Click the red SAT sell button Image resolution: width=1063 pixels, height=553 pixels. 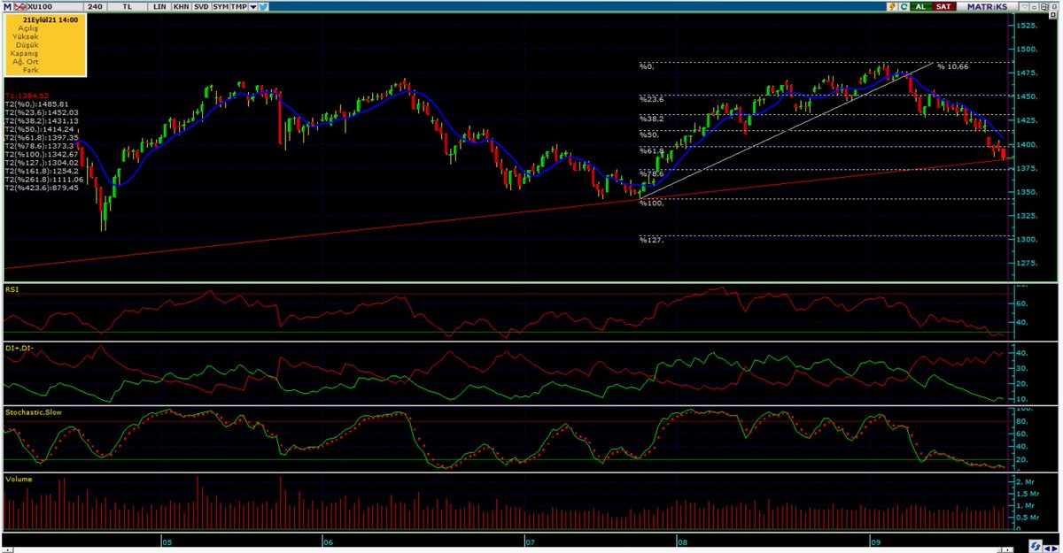(x=943, y=7)
